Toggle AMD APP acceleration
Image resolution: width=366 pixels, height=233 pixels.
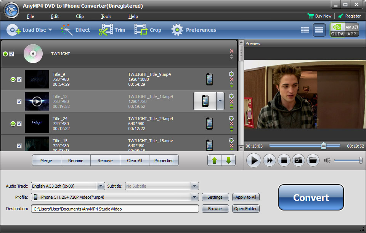[352, 30]
